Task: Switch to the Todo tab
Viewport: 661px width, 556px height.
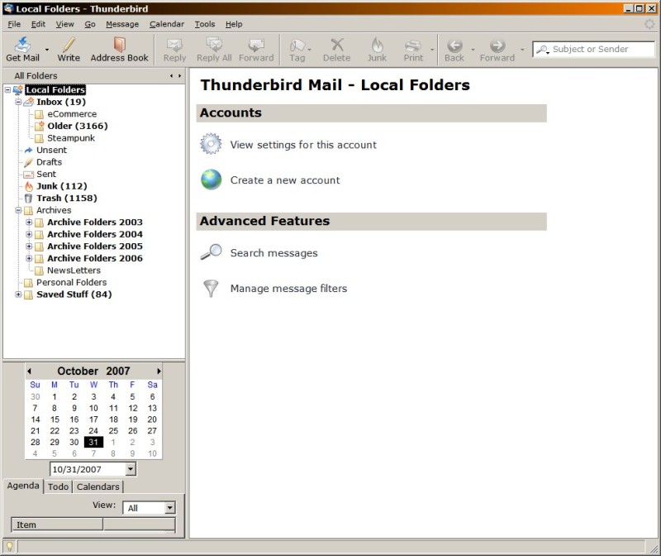Action: click(58, 486)
